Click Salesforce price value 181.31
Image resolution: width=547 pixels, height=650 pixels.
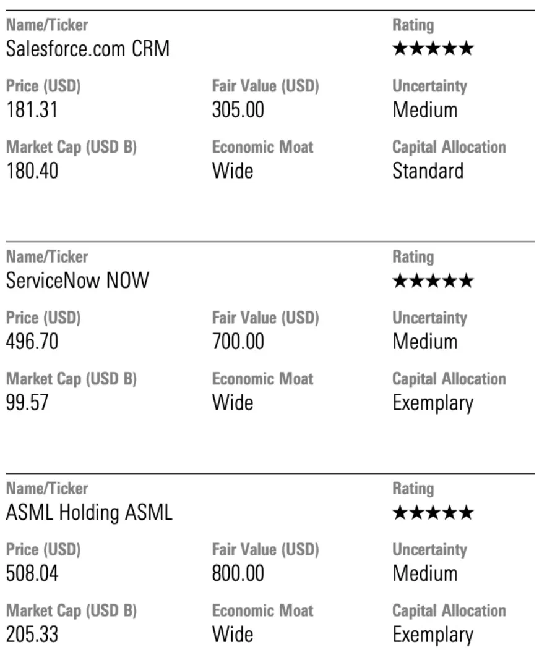32,110
